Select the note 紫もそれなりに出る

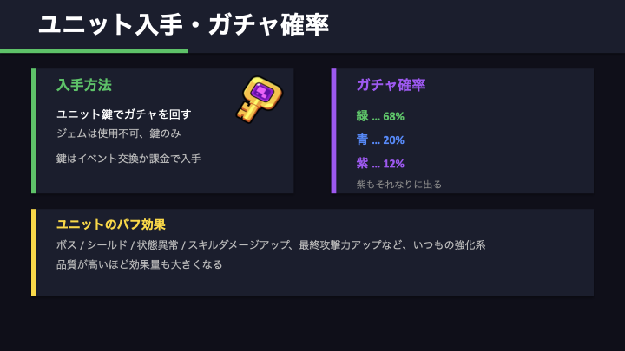[399, 184]
